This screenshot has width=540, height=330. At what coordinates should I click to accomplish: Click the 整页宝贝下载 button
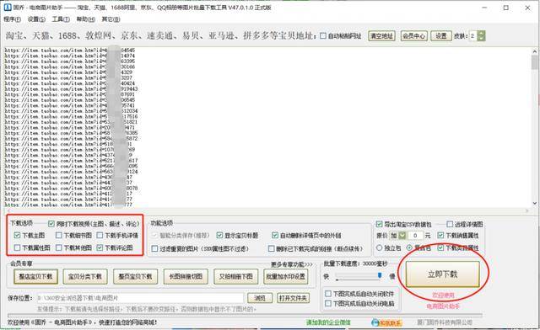pyautogui.click(x=135, y=276)
